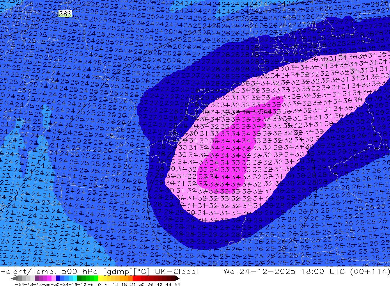Select the dark blue legend color segment

58,278
